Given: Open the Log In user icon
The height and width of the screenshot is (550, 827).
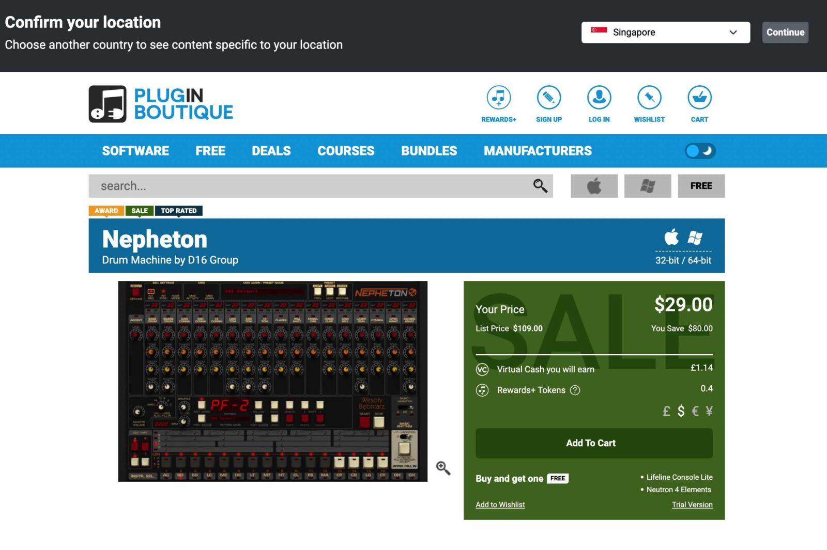Looking at the screenshot, I should tap(599, 98).
